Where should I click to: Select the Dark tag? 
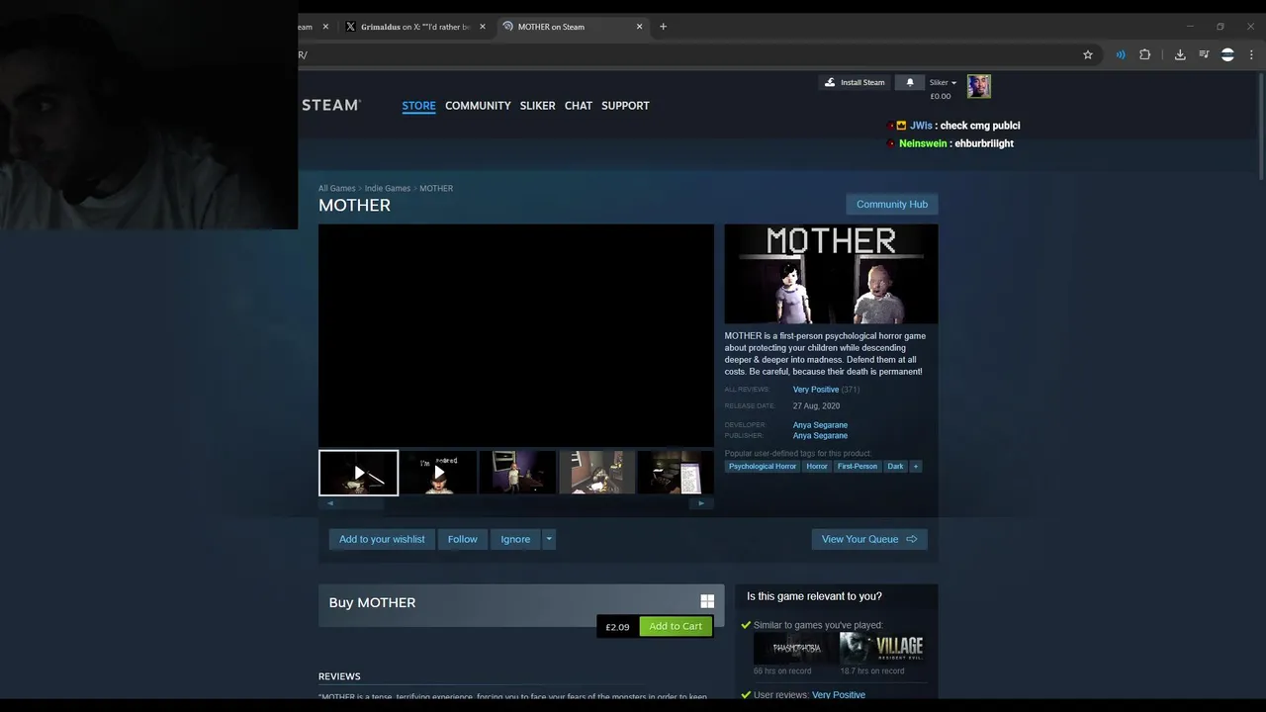click(x=895, y=466)
